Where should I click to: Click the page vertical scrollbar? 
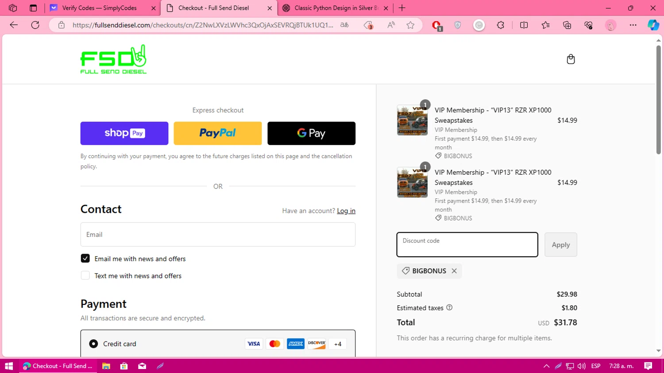coord(659,100)
